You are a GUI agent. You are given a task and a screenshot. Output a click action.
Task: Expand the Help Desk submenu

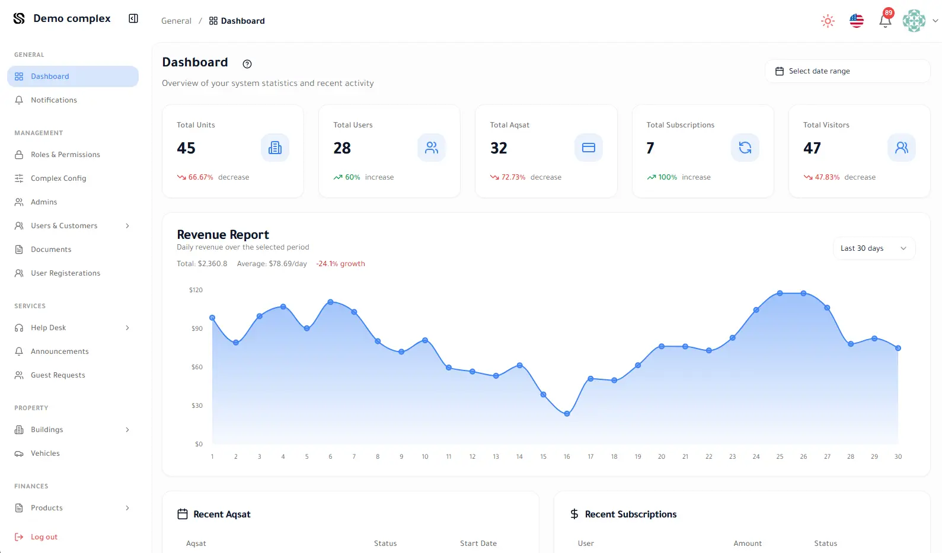coord(127,328)
